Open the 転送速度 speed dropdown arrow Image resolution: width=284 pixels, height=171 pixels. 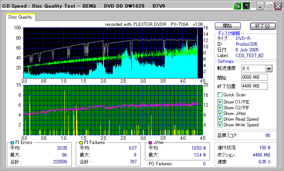tap(269, 68)
